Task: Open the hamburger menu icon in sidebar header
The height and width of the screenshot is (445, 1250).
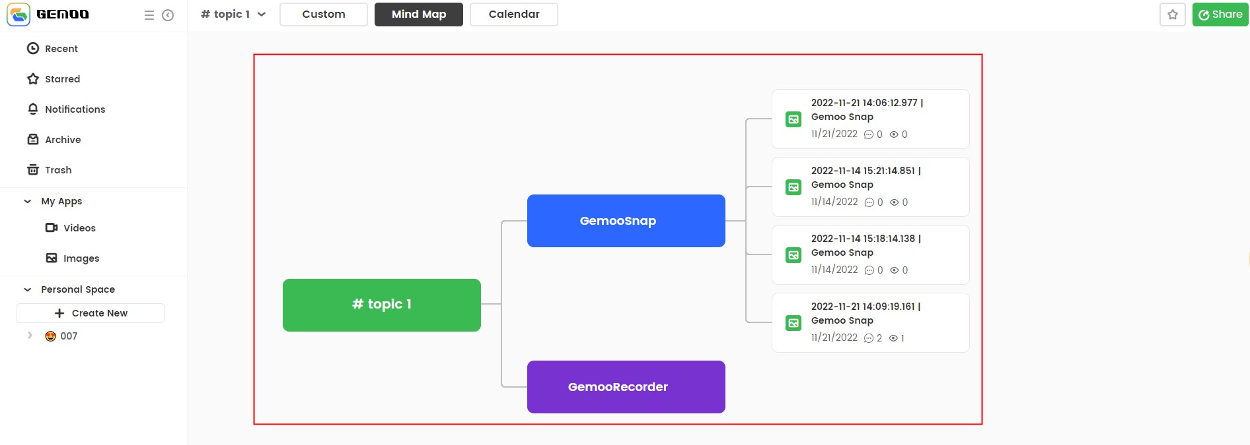Action: pyautogui.click(x=149, y=15)
